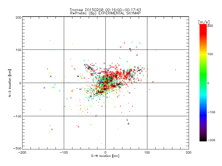Click the subtitle "RwPretec (8p) EXPERIMENTAL SKYMAP"

pyautogui.click(x=105, y=13)
